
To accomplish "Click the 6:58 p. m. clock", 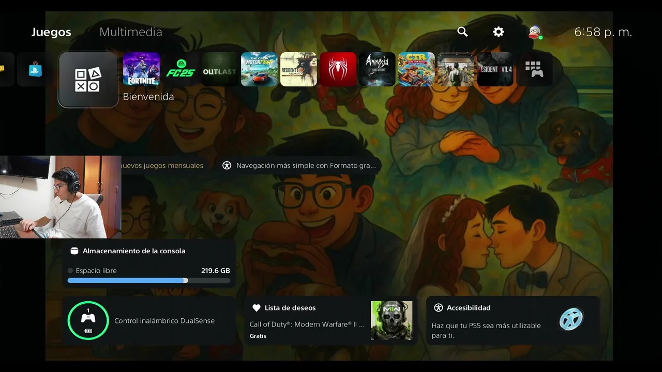I will point(603,32).
